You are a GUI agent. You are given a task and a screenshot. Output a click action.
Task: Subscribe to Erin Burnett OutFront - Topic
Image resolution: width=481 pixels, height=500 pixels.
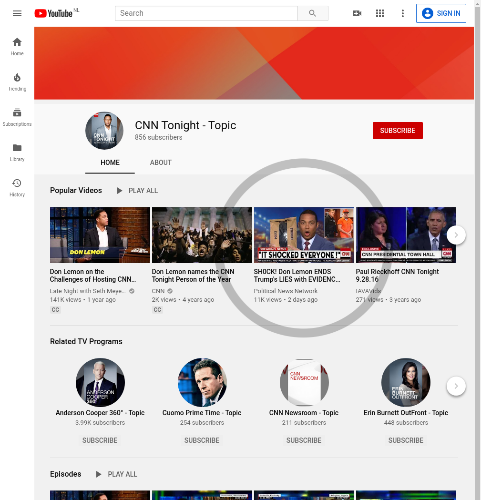(x=406, y=440)
